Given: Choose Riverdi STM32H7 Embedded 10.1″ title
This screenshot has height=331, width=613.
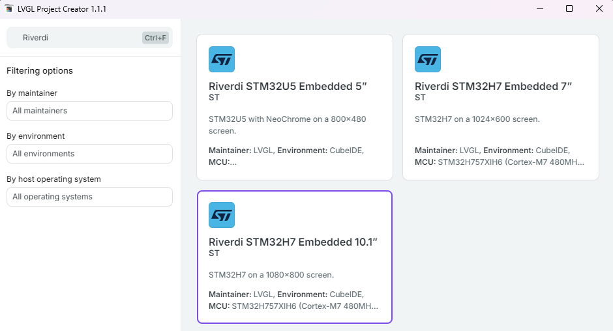Looking at the screenshot, I should pyautogui.click(x=293, y=242).
